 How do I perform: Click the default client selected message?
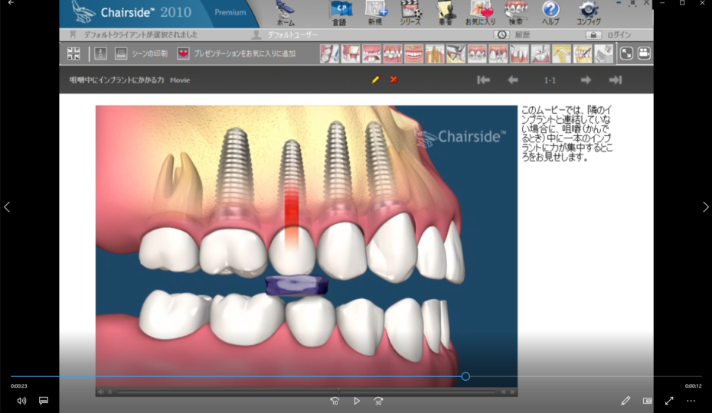click(141, 35)
